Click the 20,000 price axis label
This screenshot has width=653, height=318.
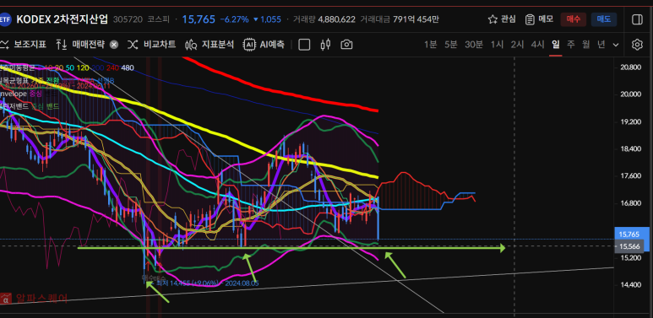(x=629, y=94)
